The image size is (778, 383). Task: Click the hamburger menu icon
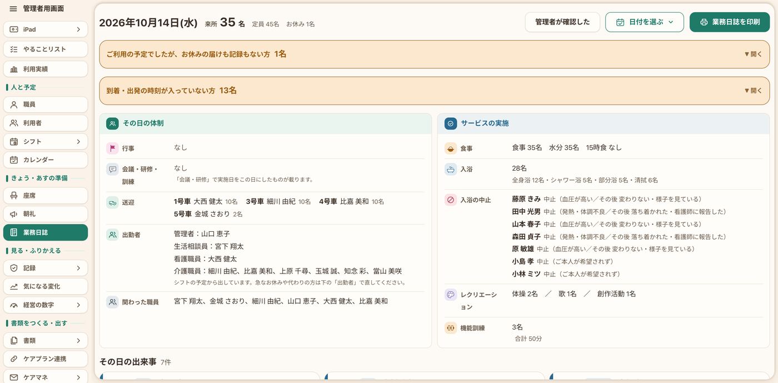13,9
